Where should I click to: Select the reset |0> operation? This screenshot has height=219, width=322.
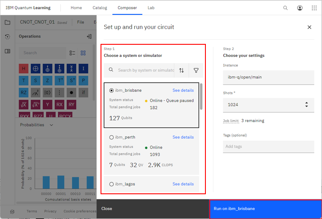click(x=47, y=93)
